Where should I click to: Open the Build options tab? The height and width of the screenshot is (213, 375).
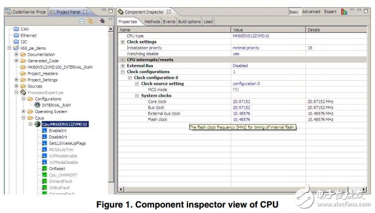pos(189,21)
